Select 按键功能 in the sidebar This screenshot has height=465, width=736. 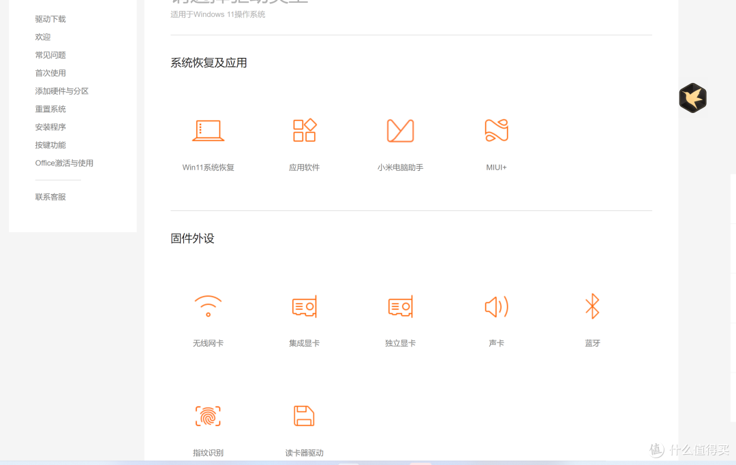coord(50,145)
